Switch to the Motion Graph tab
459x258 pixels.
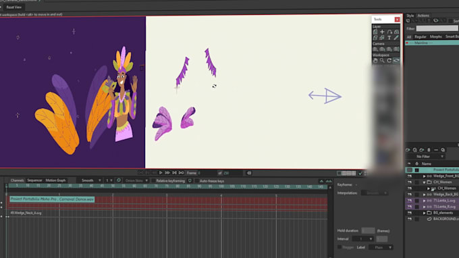55,180
